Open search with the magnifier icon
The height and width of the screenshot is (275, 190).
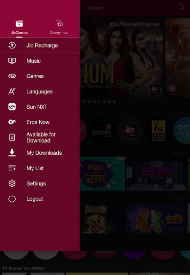pos(182,8)
